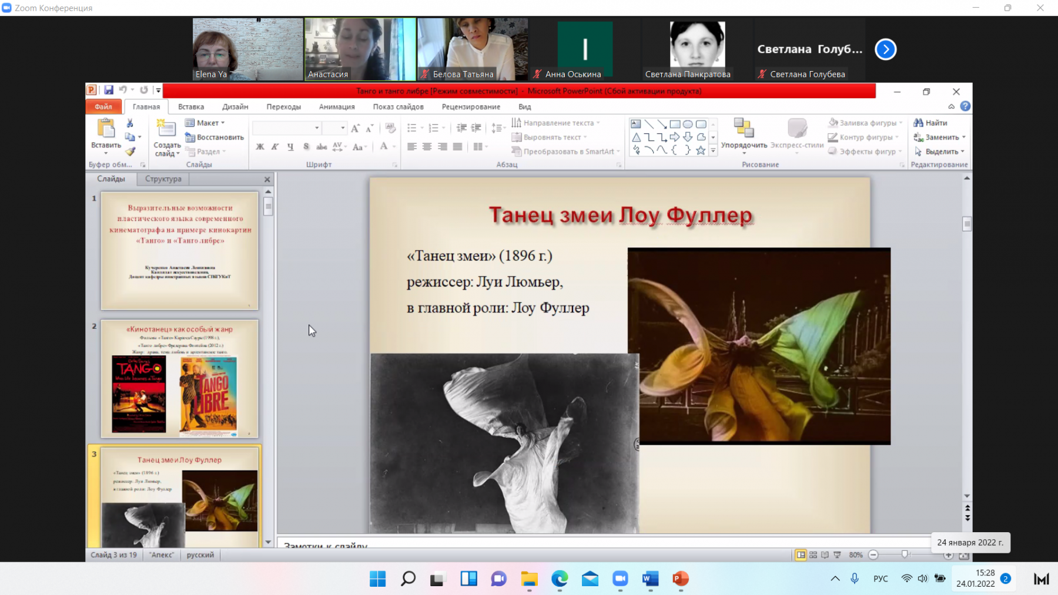Select the rectangle shape in the shapes gallery
Image resolution: width=1058 pixels, height=595 pixels.
coord(675,125)
